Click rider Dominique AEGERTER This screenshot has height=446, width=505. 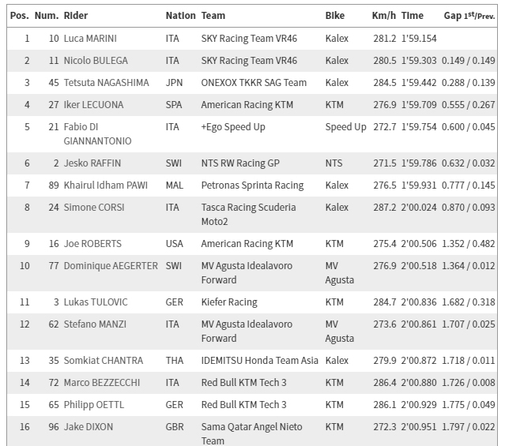pyautogui.click(x=111, y=266)
